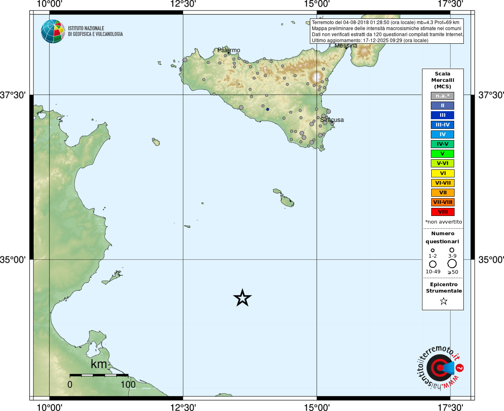
Task: Click the INGV globe logo
Action: 53,31
